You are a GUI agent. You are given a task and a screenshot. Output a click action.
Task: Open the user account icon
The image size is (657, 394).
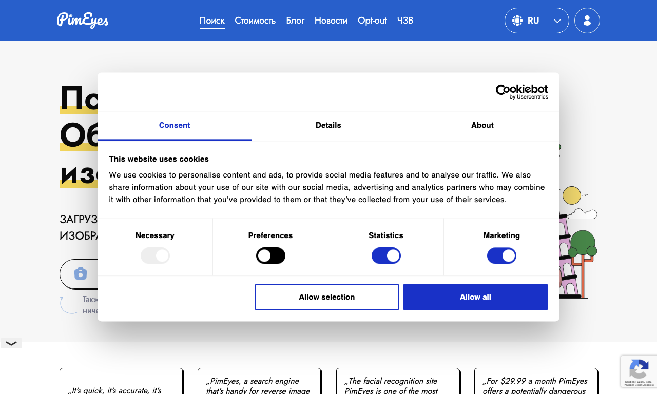(x=587, y=21)
